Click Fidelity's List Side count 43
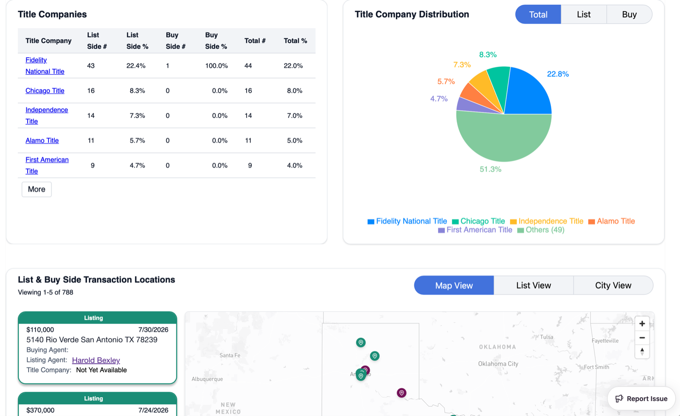This screenshot has width=680, height=416. point(91,66)
